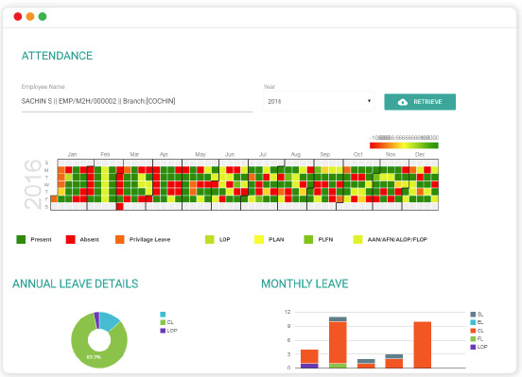Toggle the LOP series in the Monthly Leave legend
Image resolution: width=522 pixels, height=377 pixels.
tap(479, 347)
